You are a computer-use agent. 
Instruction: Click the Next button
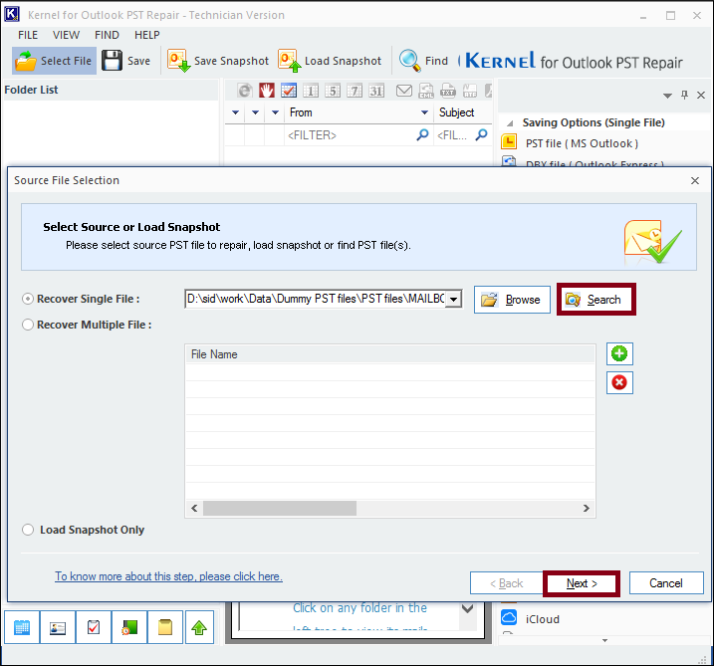pos(582,583)
